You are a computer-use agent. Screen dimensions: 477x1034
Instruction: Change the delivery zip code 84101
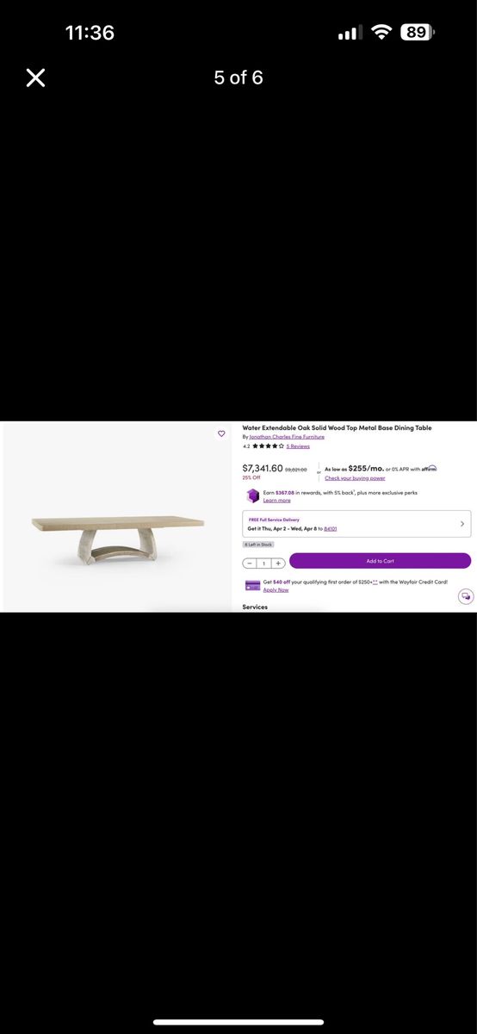click(331, 528)
